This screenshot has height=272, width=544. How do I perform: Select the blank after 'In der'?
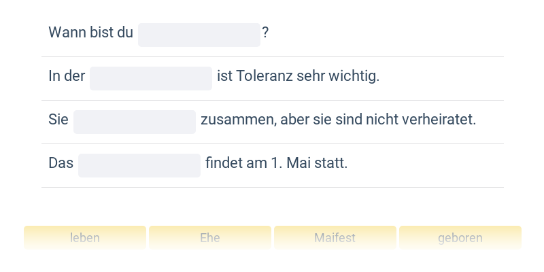tap(151, 78)
